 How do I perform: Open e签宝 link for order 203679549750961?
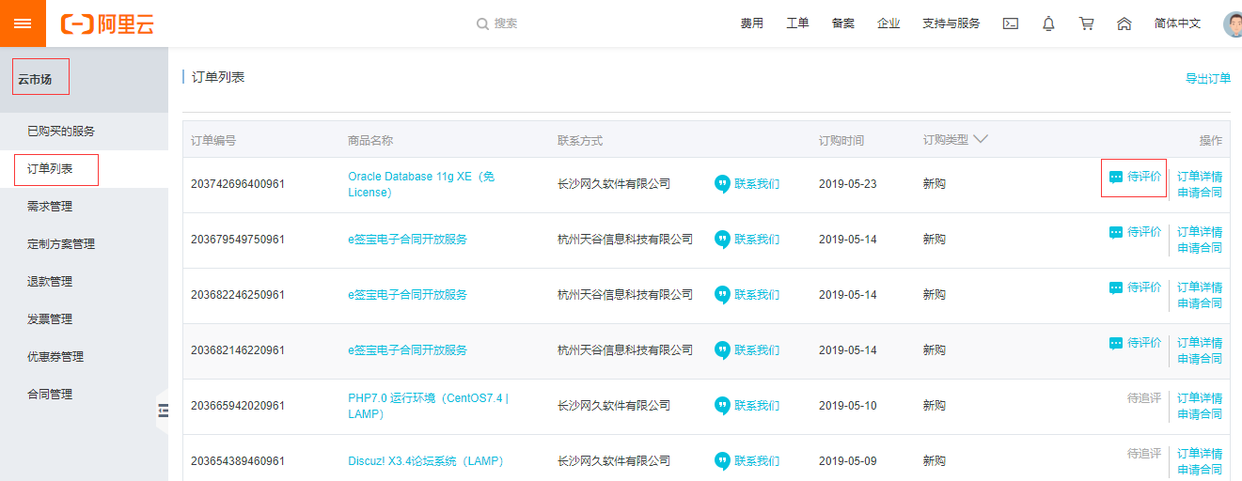(407, 240)
